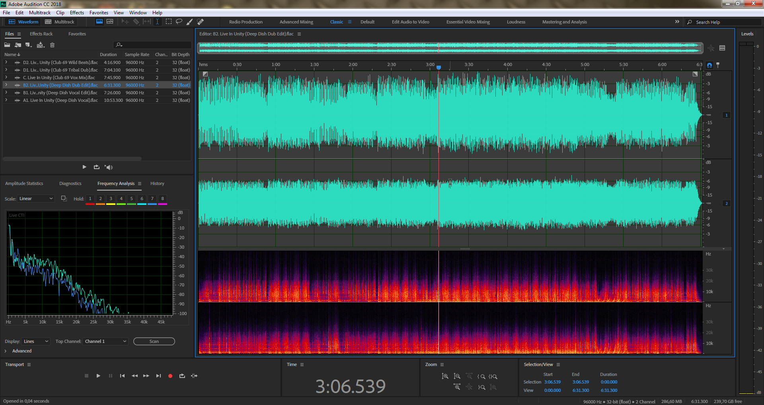Click the pin icon at ruler's right end
Image resolution: width=764 pixels, height=405 pixels.
[718, 64]
